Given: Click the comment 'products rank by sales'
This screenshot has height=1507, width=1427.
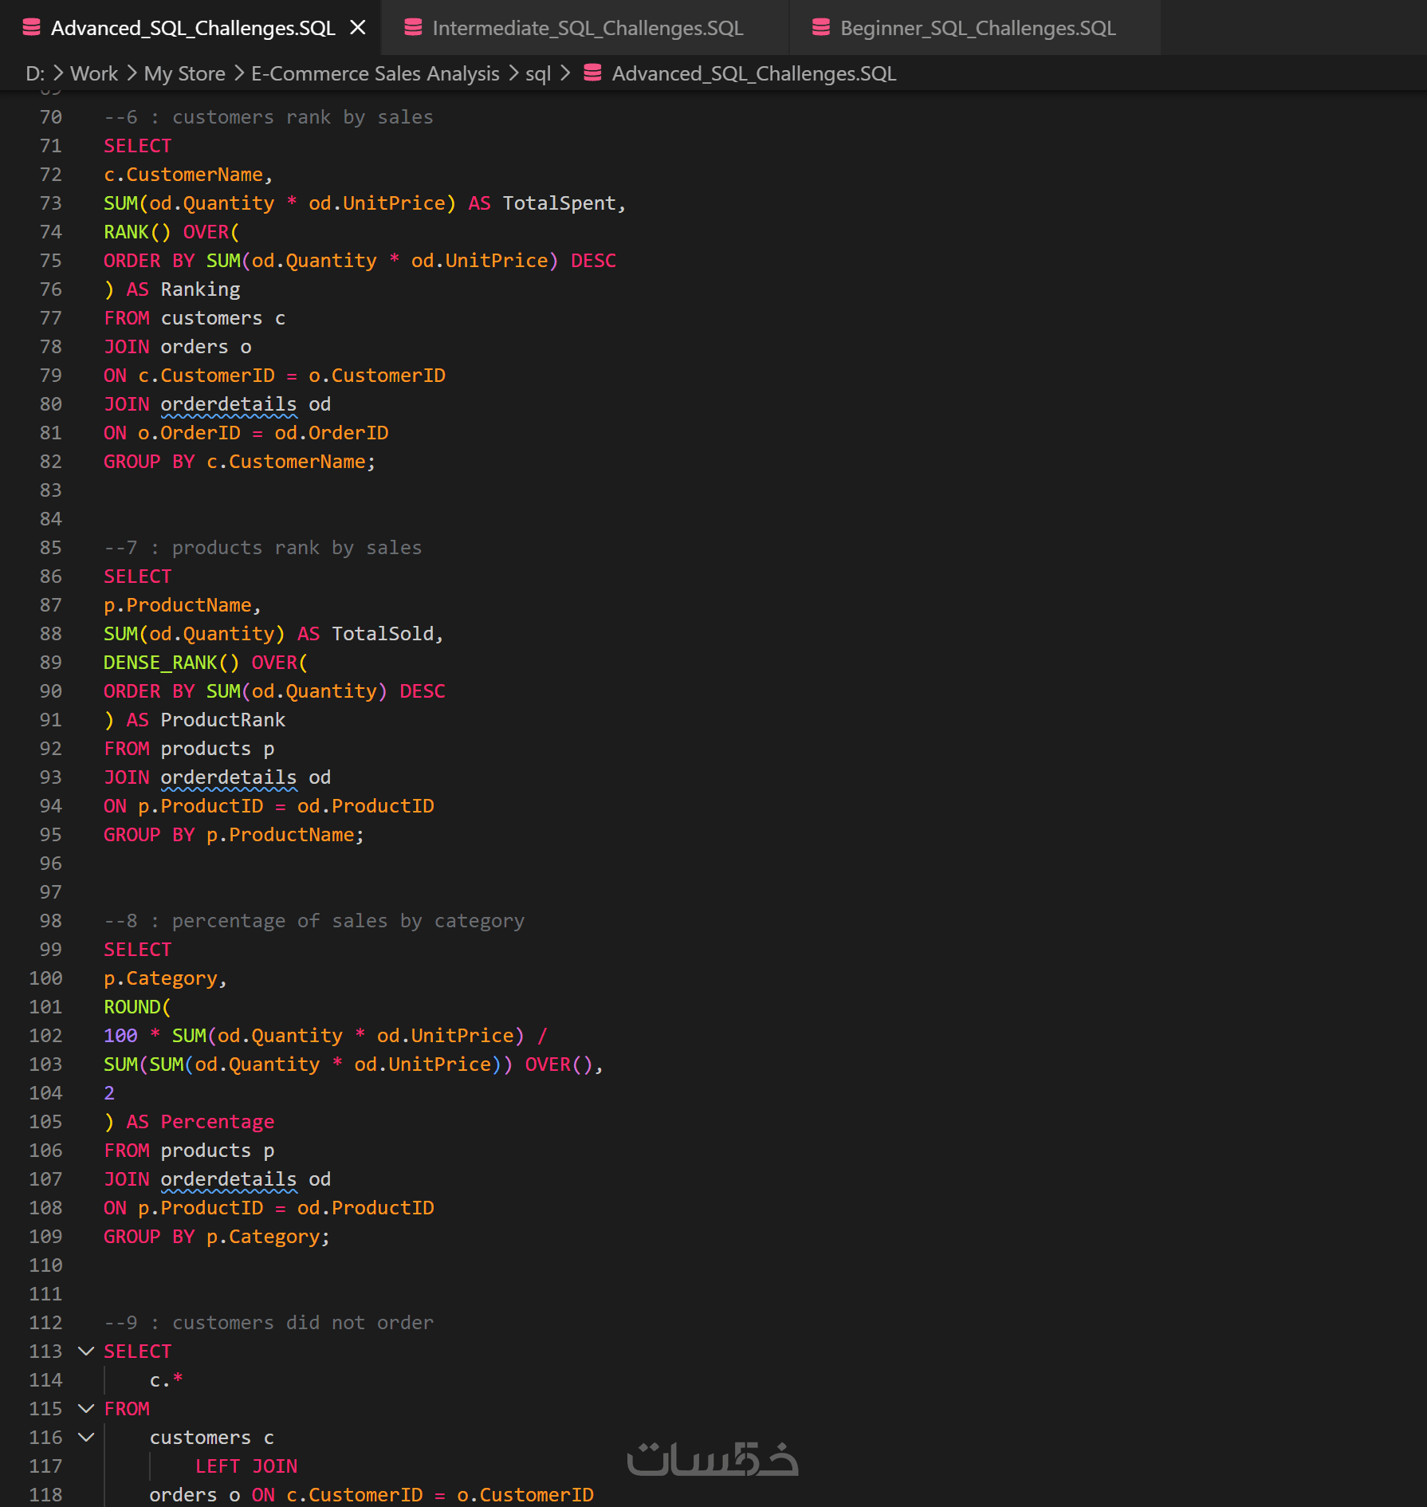Looking at the screenshot, I should pos(297,548).
